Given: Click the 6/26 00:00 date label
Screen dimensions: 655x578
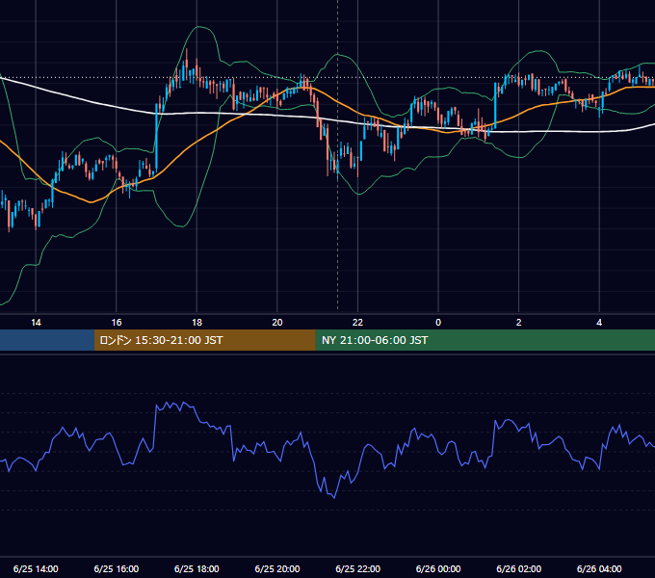Looking at the screenshot, I should click(x=438, y=568).
